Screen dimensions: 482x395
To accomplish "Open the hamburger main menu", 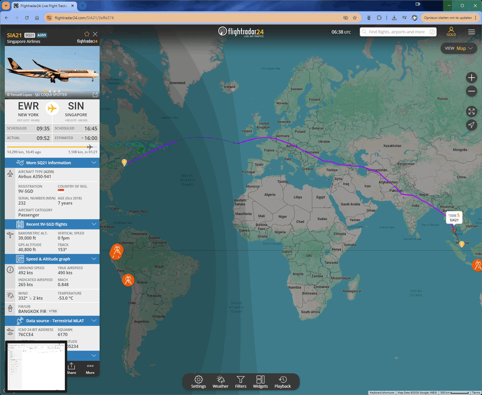I will tap(471, 32).
